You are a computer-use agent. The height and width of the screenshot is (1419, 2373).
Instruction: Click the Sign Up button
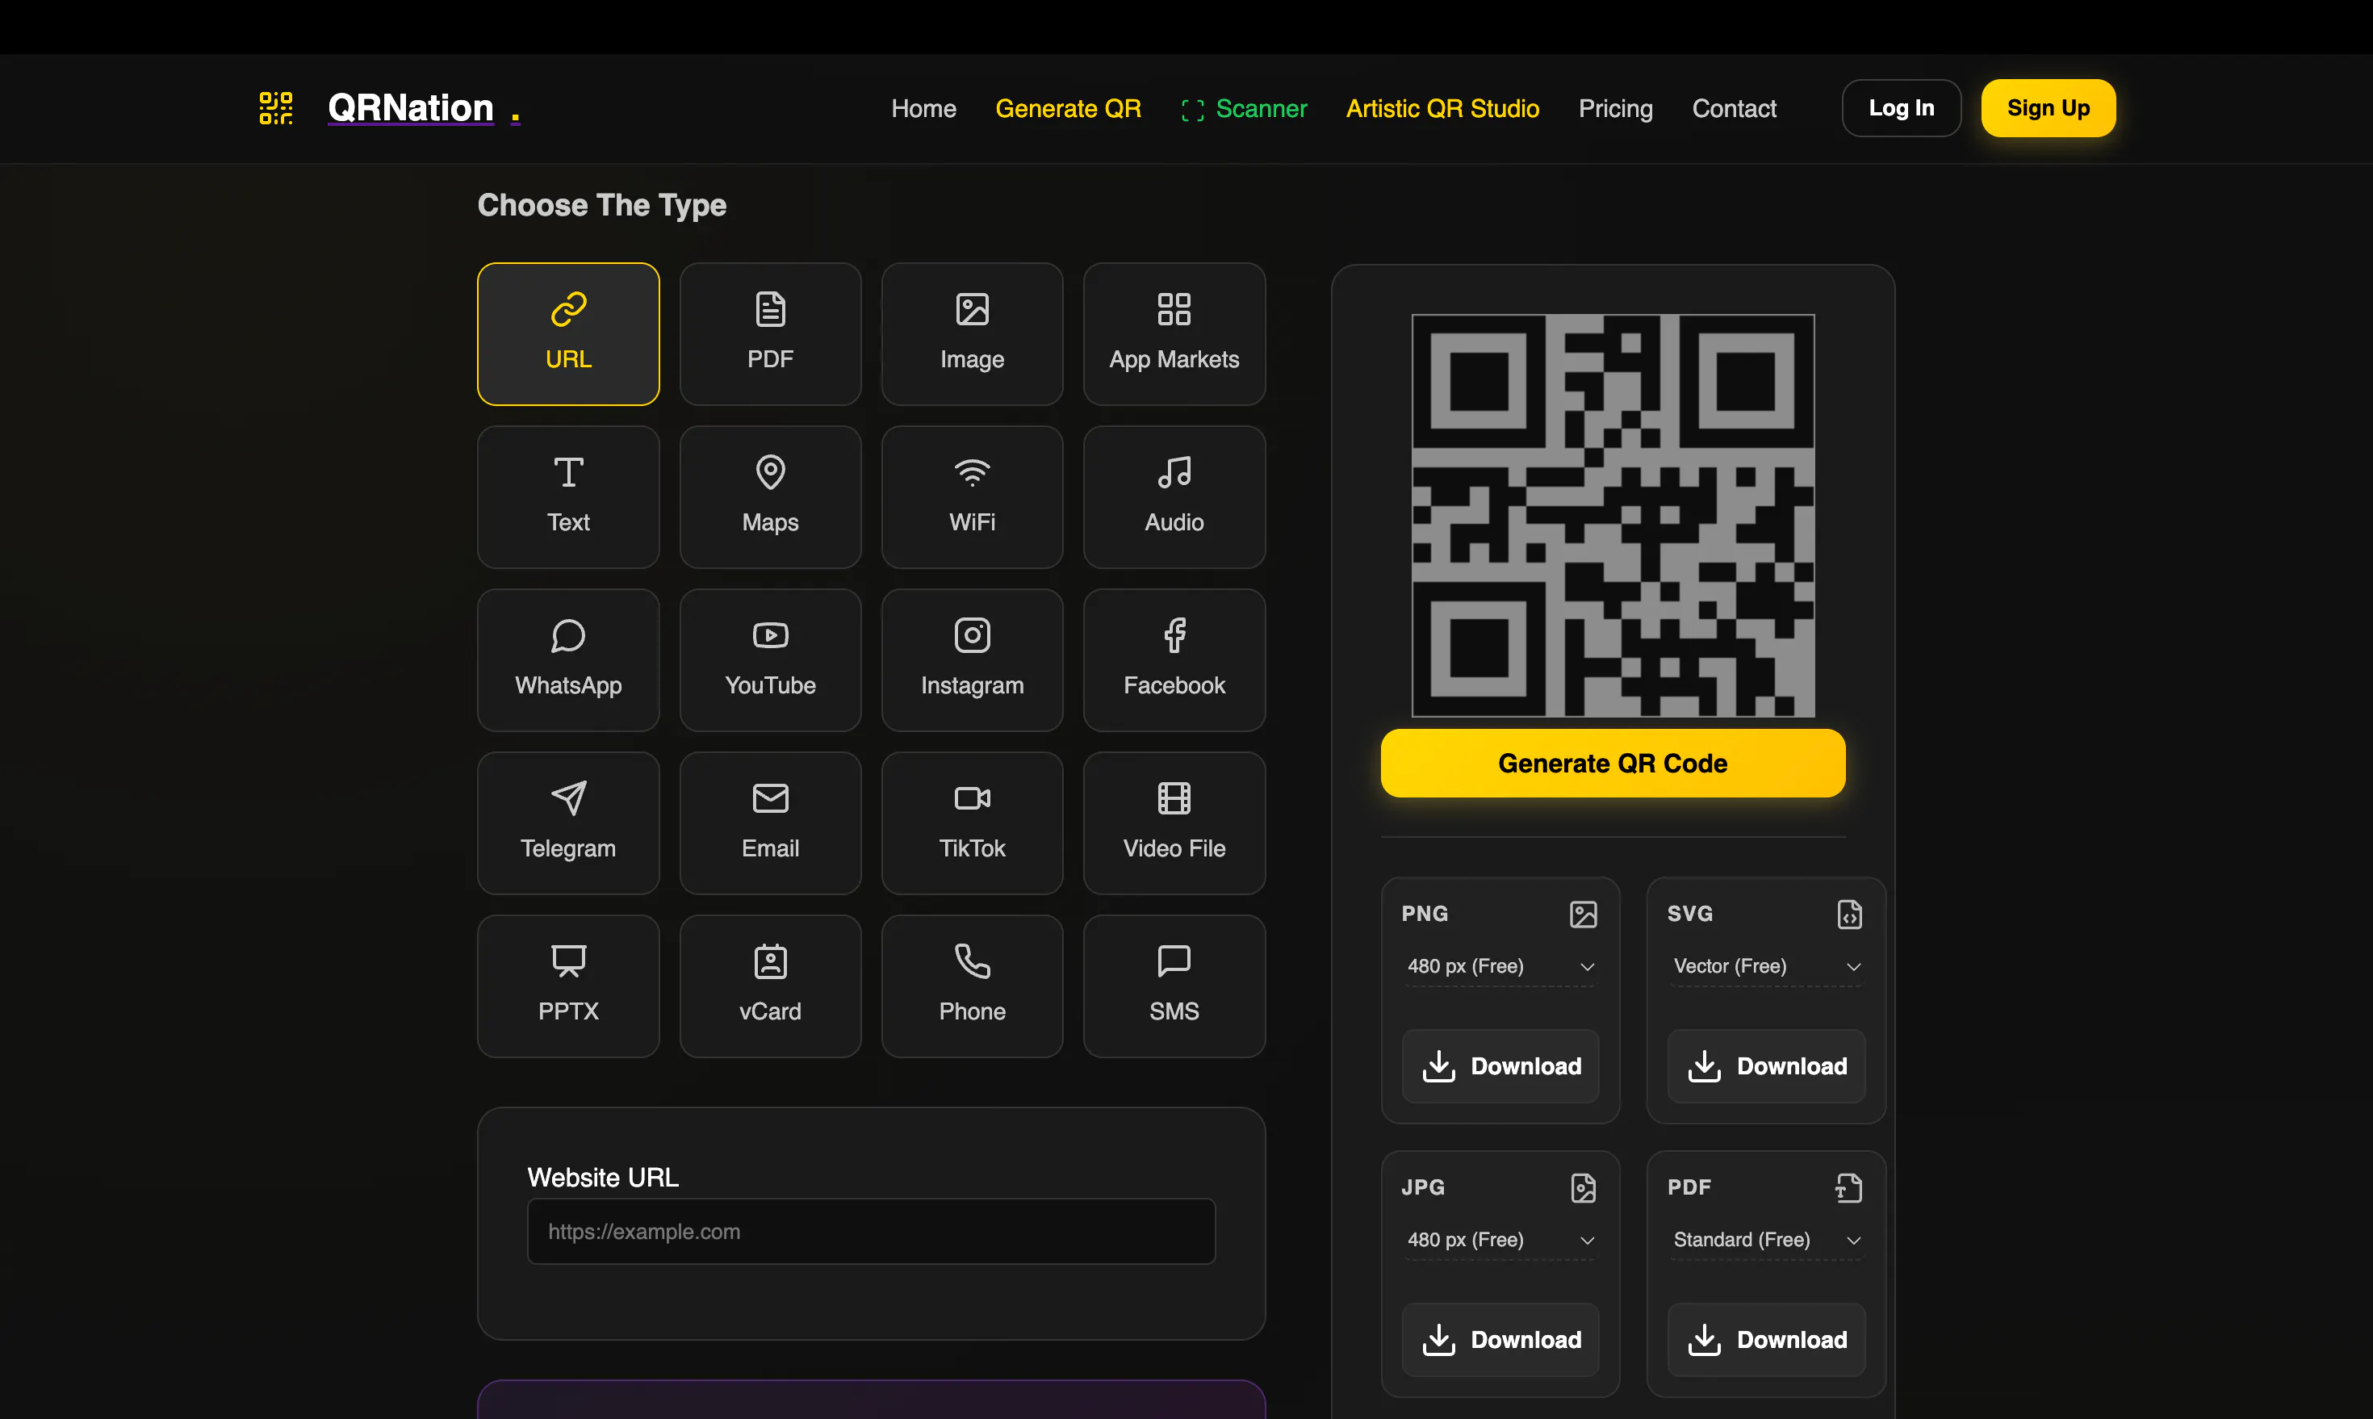click(x=2048, y=108)
